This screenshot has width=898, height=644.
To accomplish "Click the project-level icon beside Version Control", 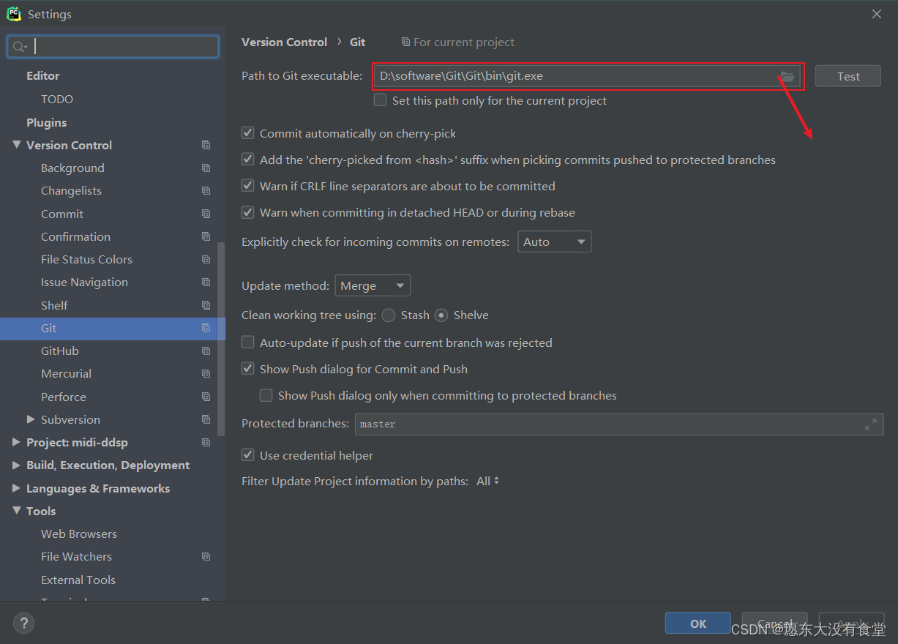I will click(x=206, y=145).
